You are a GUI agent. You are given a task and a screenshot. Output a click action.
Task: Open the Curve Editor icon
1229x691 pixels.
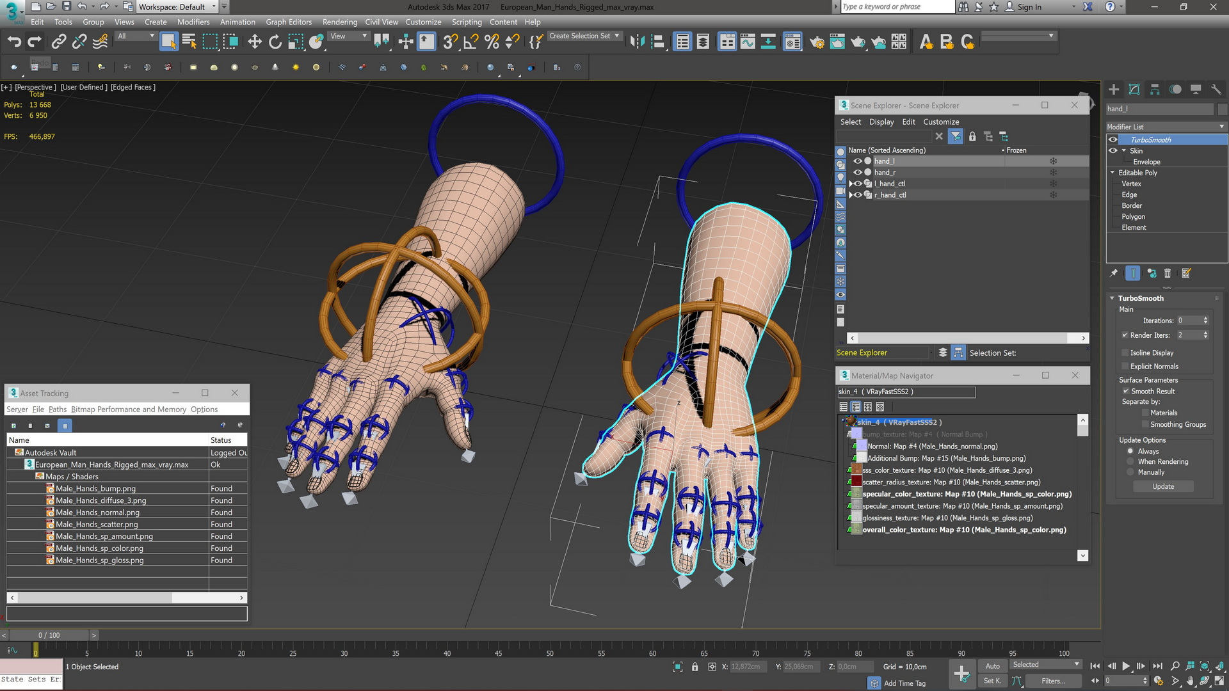pos(748,42)
